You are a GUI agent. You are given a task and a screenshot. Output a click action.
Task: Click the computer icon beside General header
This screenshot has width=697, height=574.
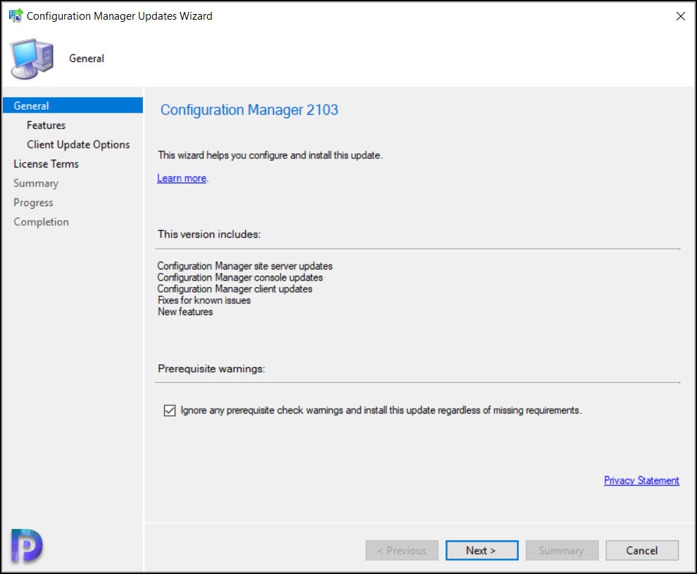coord(32,58)
